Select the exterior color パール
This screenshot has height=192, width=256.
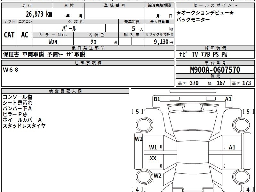pyautogui.click(x=69, y=28)
